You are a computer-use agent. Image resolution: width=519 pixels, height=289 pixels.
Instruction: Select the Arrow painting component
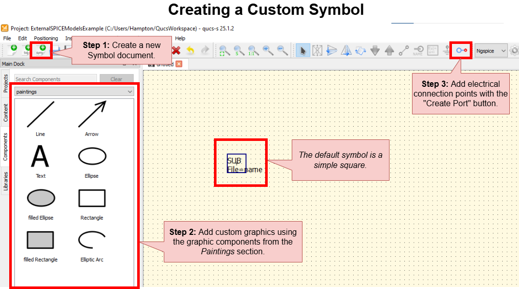tap(92, 118)
